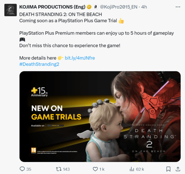The width and height of the screenshot is (185, 174).
Task: Click the 35 replies count
Action: 29,169
